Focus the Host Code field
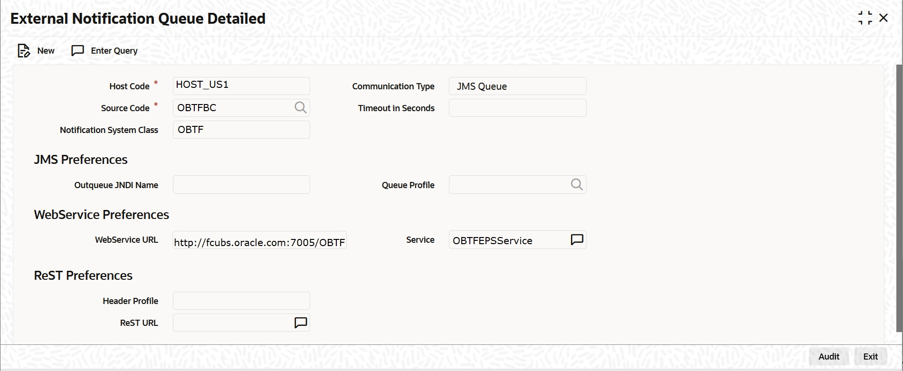 241,86
